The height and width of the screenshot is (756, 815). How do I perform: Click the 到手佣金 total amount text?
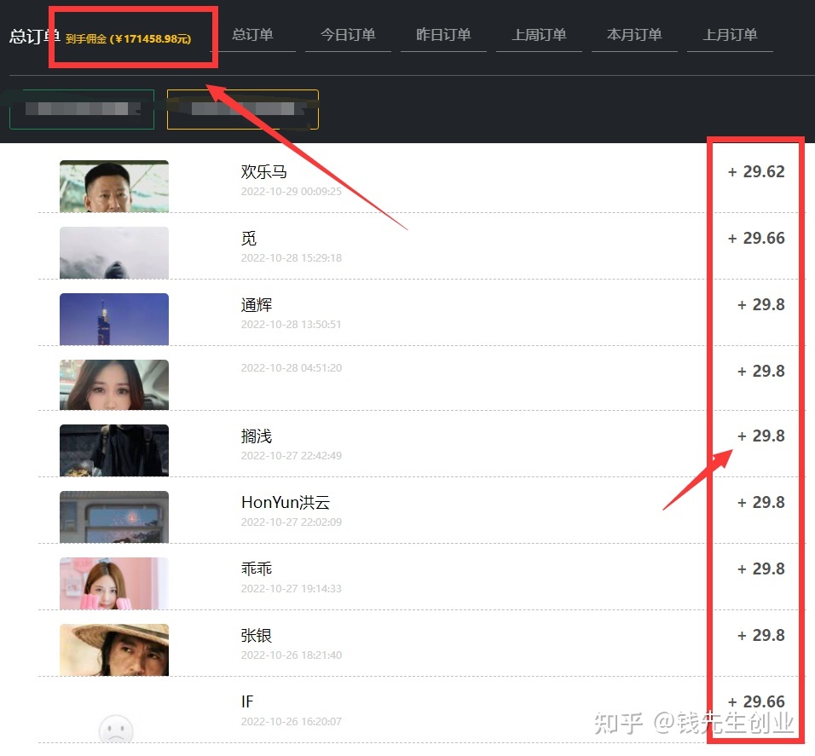pyautogui.click(x=129, y=39)
